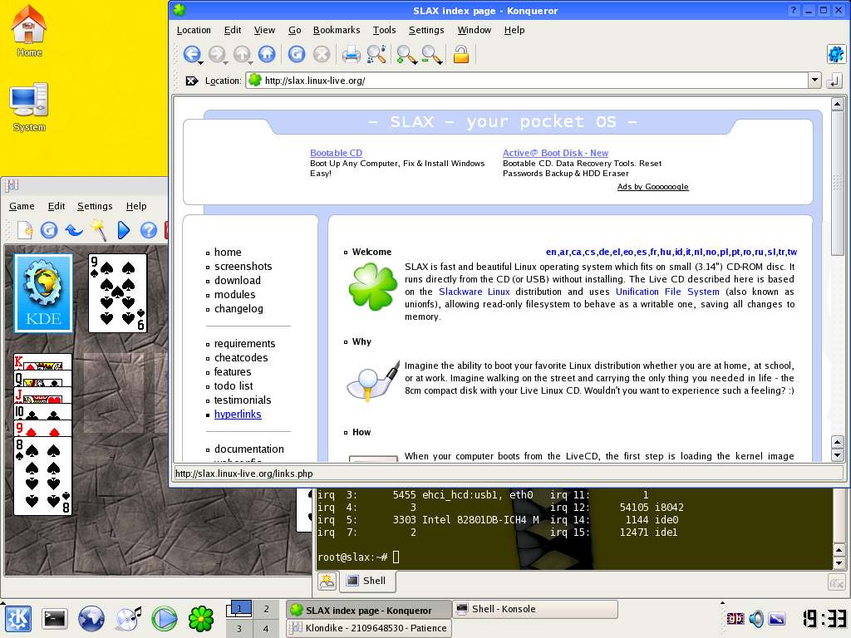Activate Shell - Konsole taskbar button
The image size is (851, 638).
pyautogui.click(x=536, y=609)
